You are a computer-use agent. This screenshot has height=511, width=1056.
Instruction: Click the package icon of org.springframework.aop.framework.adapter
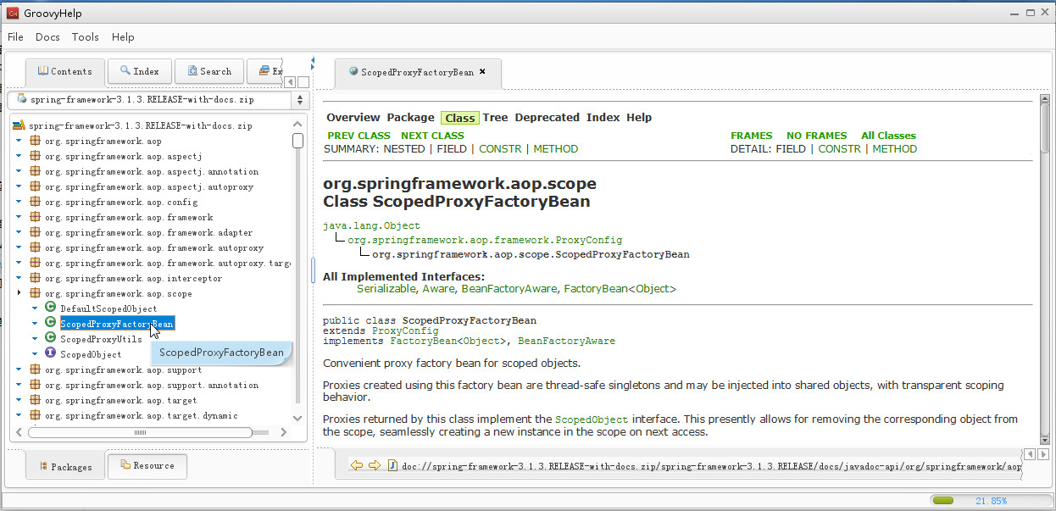[x=35, y=233]
